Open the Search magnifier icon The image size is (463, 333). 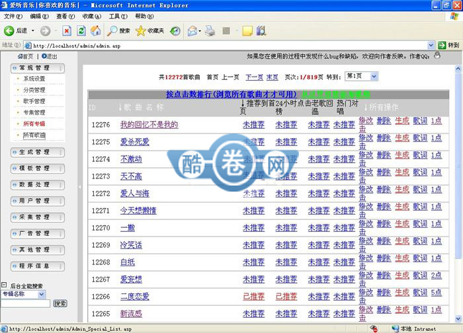pyautogui.click(x=112, y=30)
